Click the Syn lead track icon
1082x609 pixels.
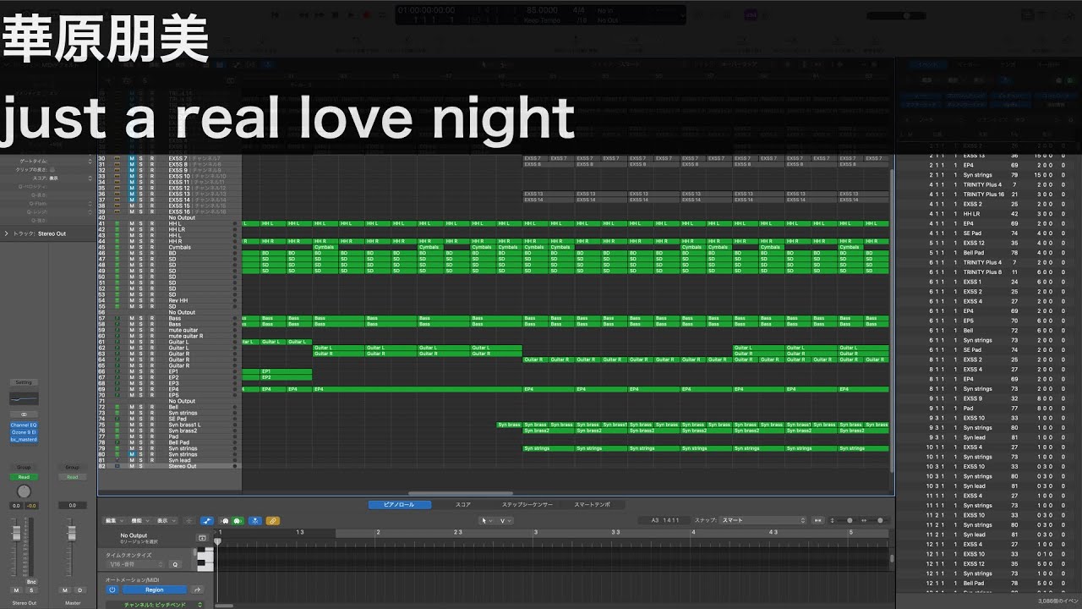click(117, 460)
